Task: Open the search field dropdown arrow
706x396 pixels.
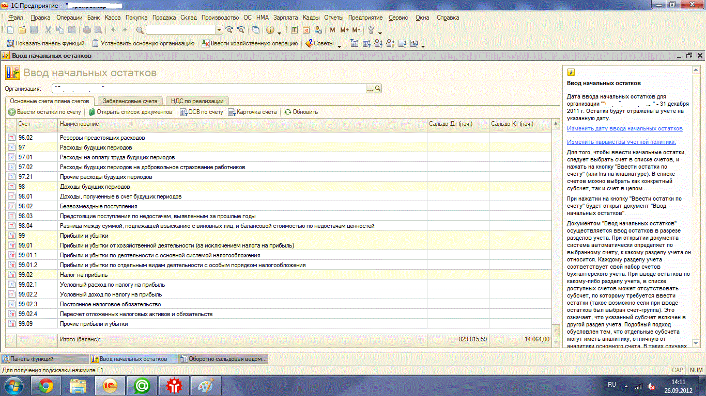Action: (x=219, y=30)
